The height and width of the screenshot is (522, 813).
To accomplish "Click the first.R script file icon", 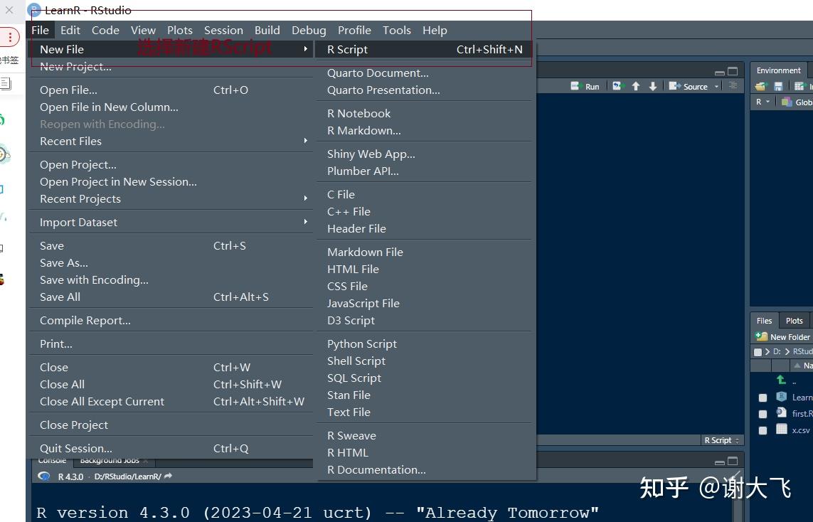I will (782, 412).
